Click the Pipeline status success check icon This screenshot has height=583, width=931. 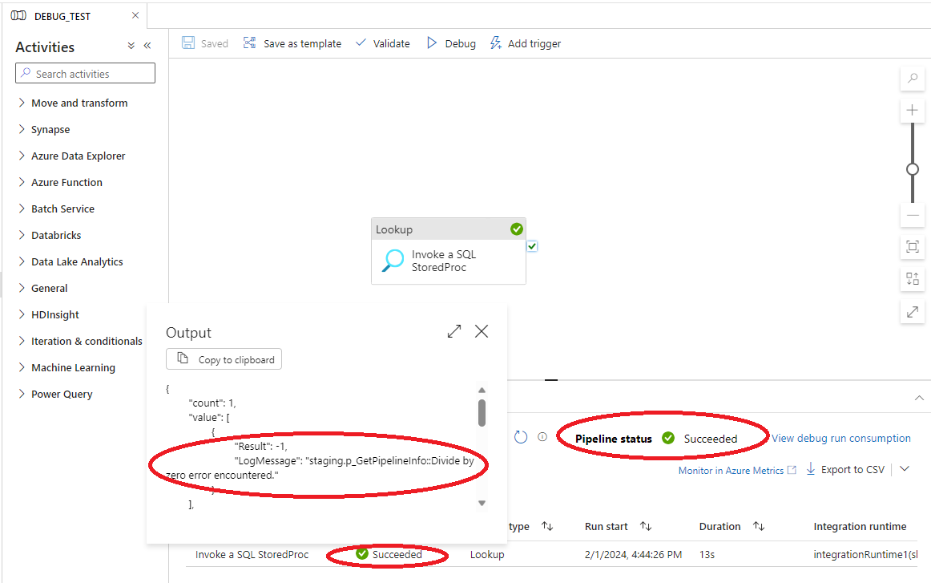coord(668,438)
